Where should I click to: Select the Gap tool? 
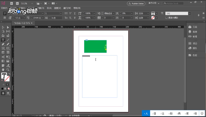coord(8,31)
